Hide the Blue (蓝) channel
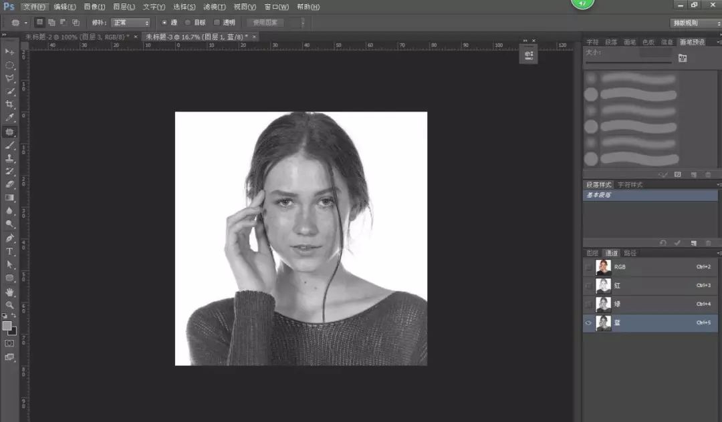Screen dimensions: 722x422 (588, 323)
